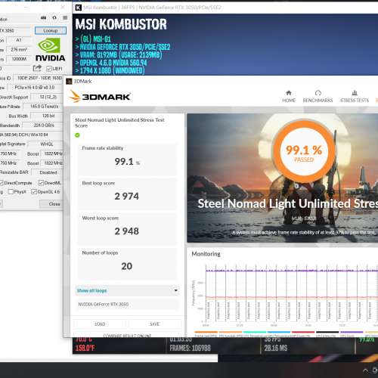378x378 pixels.
Task: Click the 3DMark title bar app icon
Action: [69, 82]
